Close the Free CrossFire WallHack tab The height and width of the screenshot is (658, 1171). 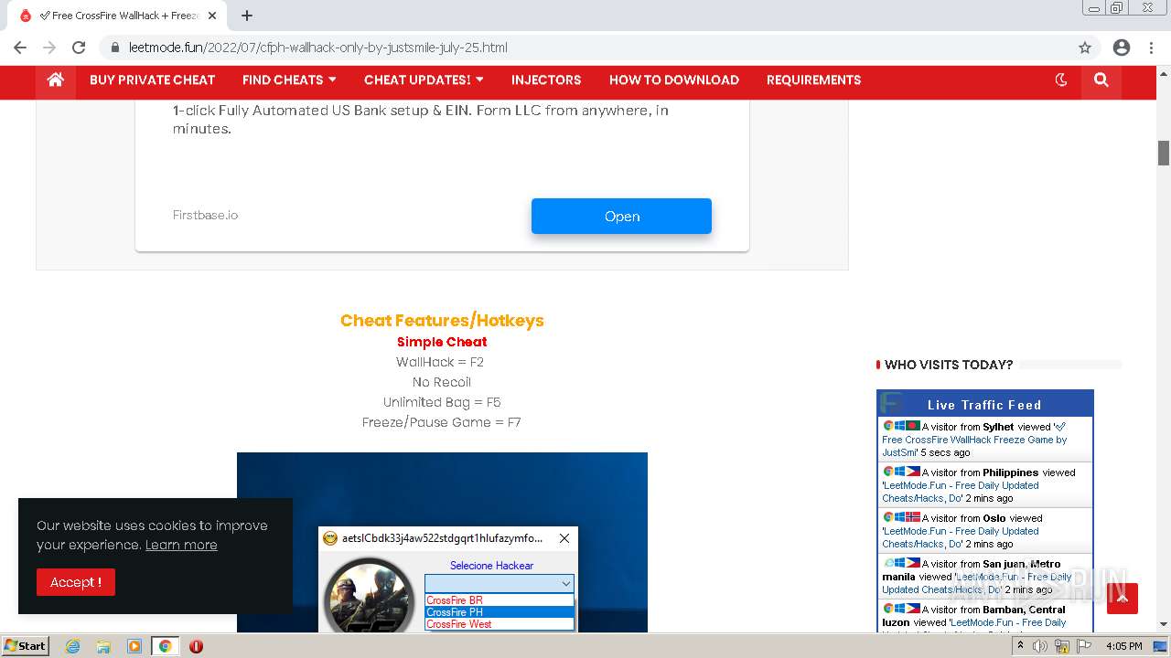212,16
